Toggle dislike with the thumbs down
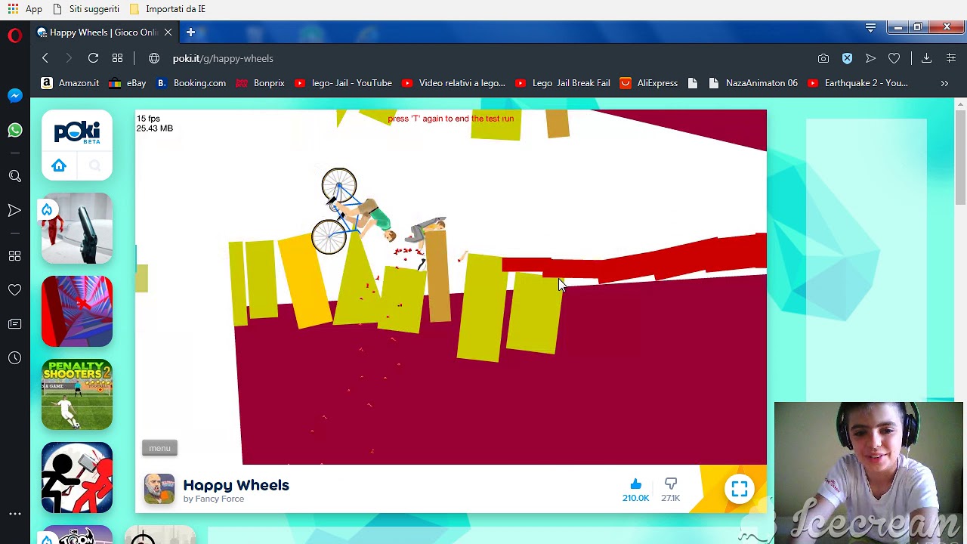 [x=671, y=483]
